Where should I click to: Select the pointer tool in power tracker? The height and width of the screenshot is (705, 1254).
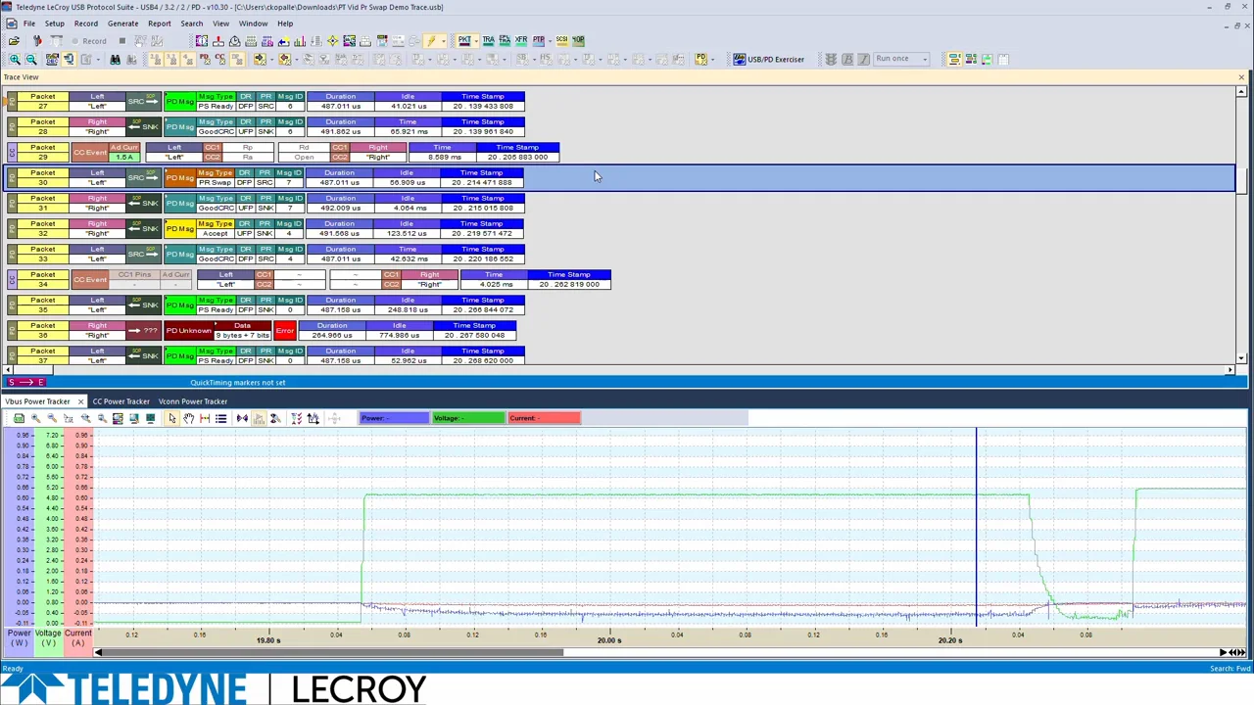coord(171,419)
